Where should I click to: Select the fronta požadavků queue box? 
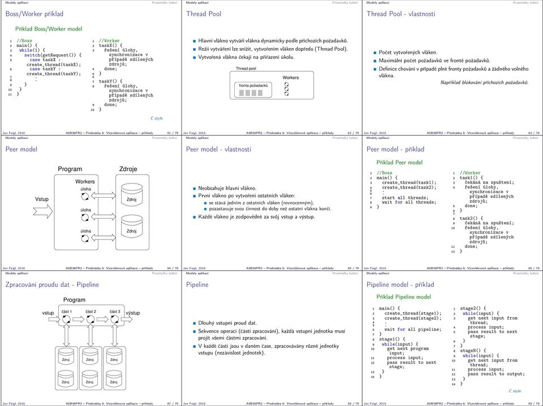[x=253, y=90]
